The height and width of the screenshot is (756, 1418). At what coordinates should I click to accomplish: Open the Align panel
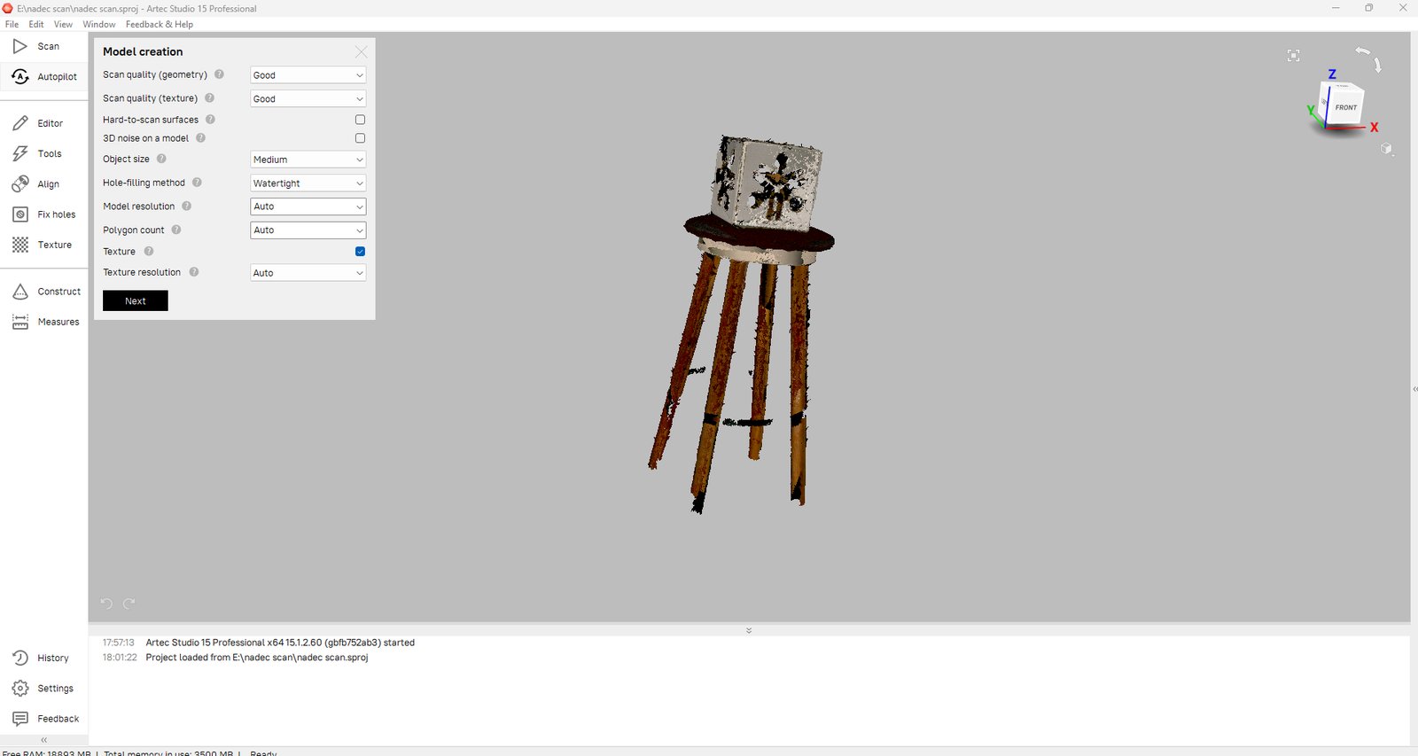click(x=43, y=184)
